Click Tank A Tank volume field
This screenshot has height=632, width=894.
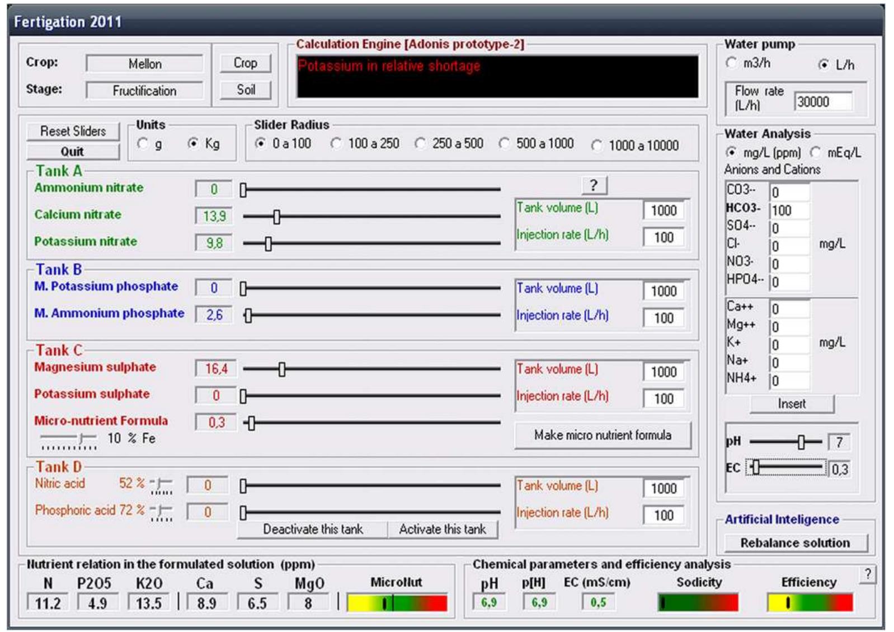click(x=664, y=210)
